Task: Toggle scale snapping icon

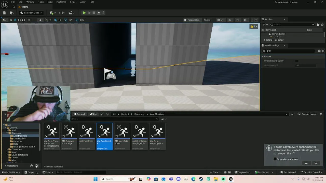Action: (77, 20)
